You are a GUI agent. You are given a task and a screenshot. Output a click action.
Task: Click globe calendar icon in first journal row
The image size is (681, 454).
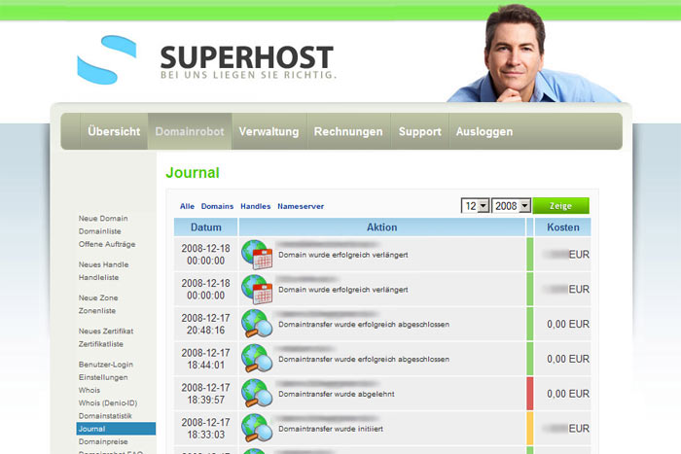tap(257, 255)
